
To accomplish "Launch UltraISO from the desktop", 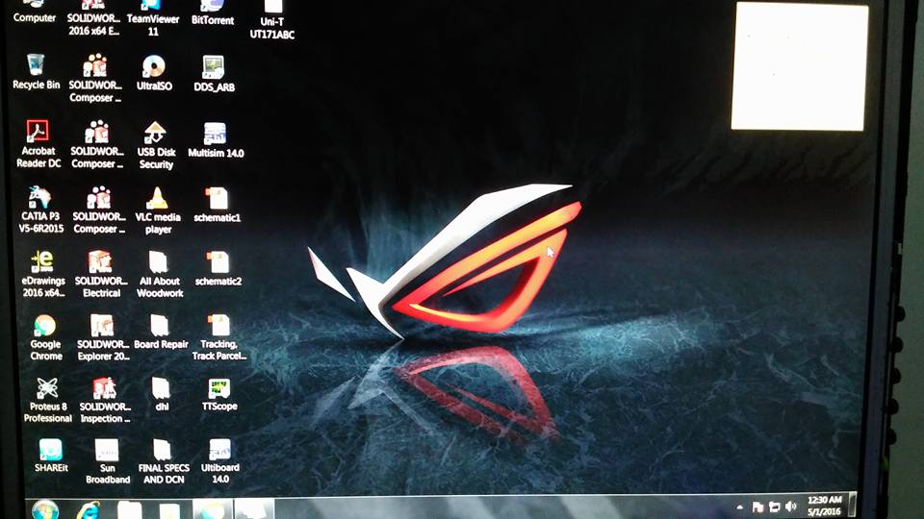I will pyautogui.click(x=154, y=74).
